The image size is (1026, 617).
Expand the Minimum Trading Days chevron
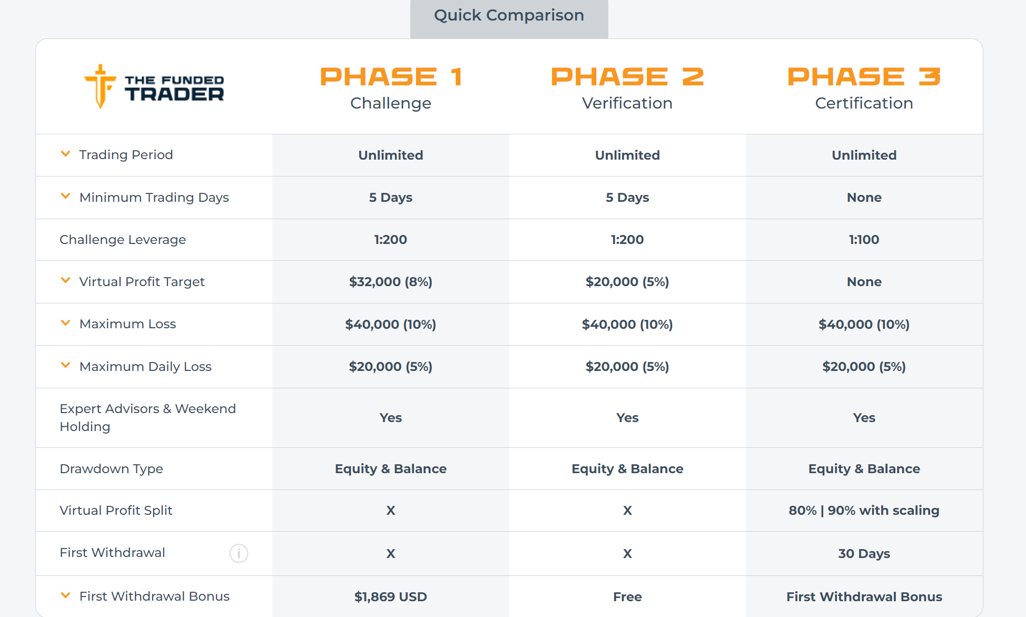pyautogui.click(x=65, y=196)
